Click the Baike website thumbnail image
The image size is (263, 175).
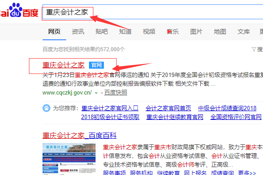[x=69, y=159]
